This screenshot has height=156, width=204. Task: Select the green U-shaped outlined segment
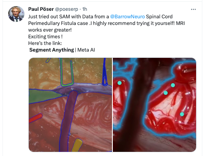point(67,72)
